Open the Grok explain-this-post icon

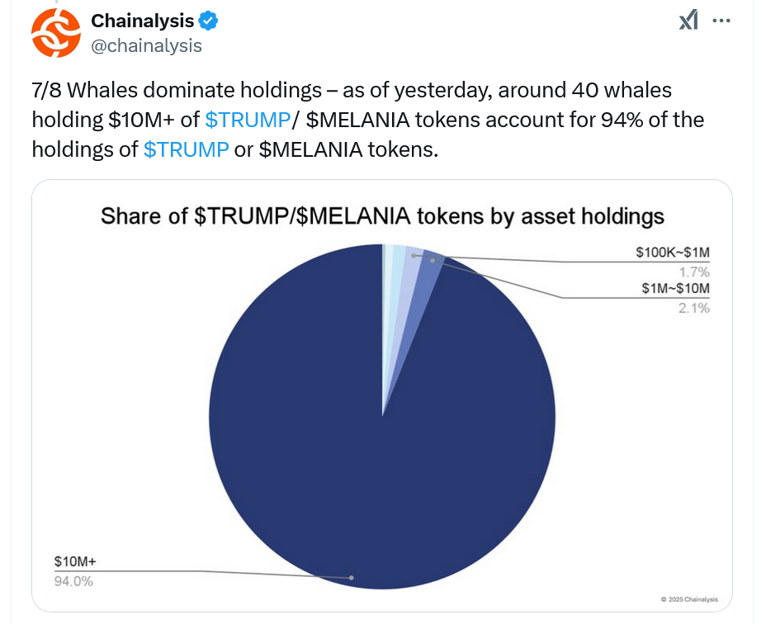point(688,20)
